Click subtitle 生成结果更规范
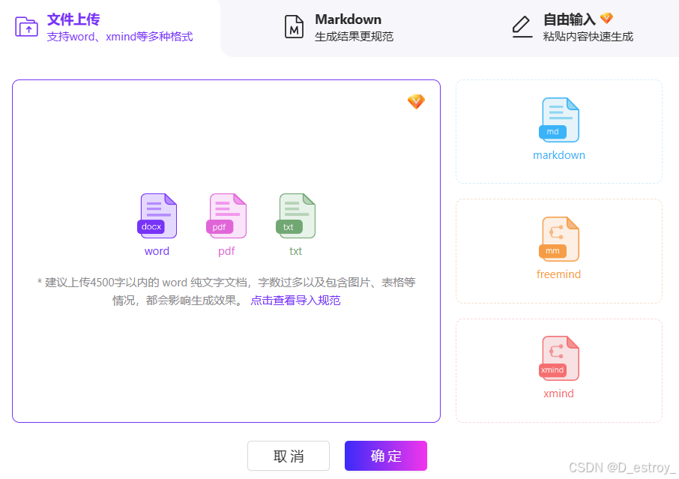 pyautogui.click(x=354, y=37)
